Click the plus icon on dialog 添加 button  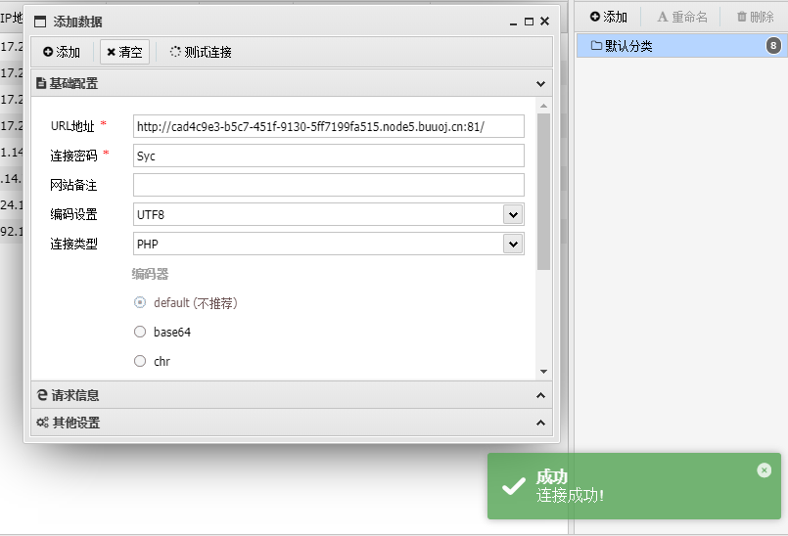pos(48,52)
